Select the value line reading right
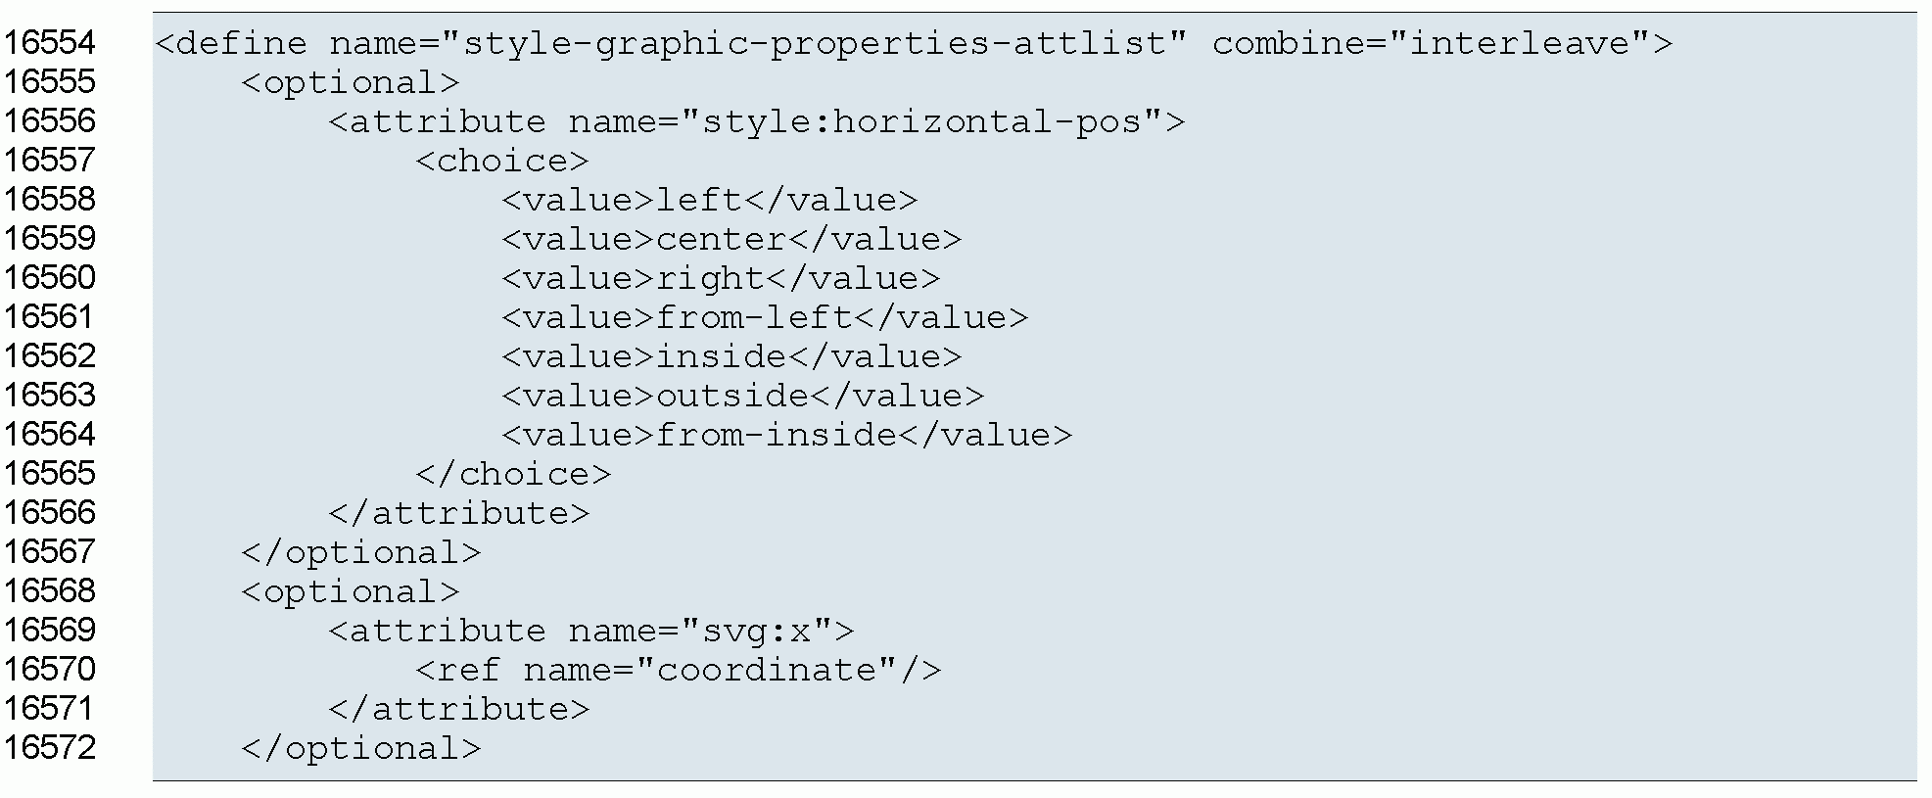 (x=721, y=279)
